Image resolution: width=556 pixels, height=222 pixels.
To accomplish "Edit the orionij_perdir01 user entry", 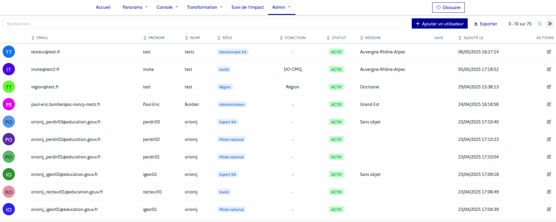I will pos(549,157).
